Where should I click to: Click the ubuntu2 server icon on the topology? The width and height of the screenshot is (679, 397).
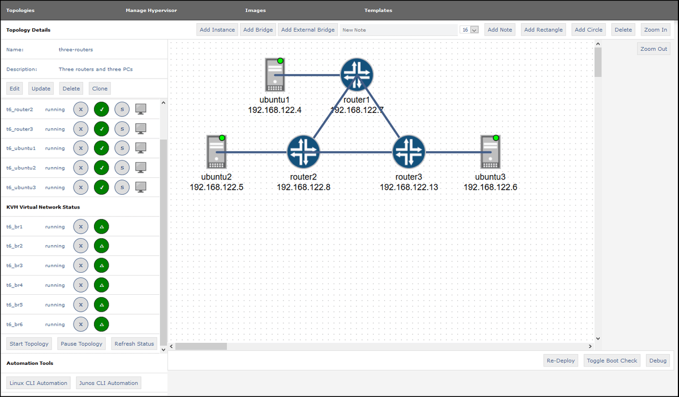[217, 151]
